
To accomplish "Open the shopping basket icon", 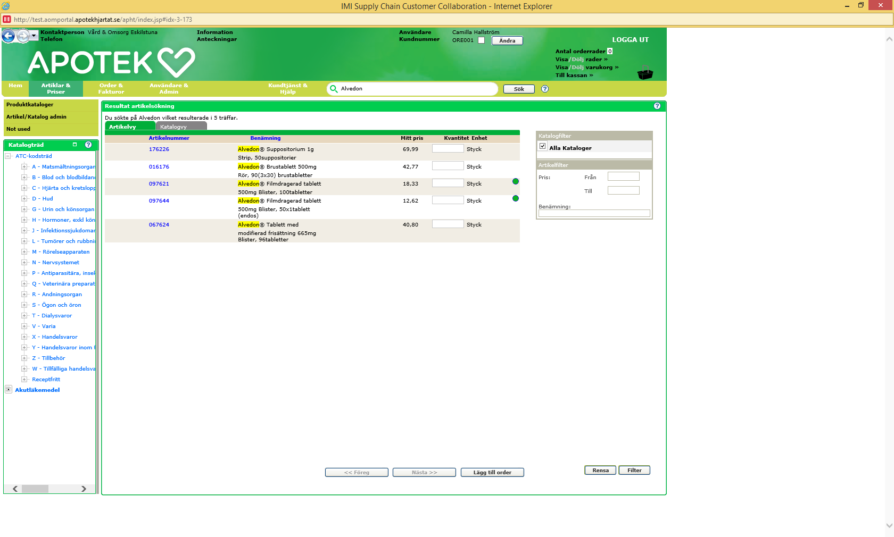I will [x=645, y=72].
